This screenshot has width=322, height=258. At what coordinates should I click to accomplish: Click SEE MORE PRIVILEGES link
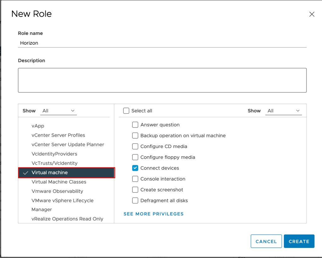[x=153, y=214]
